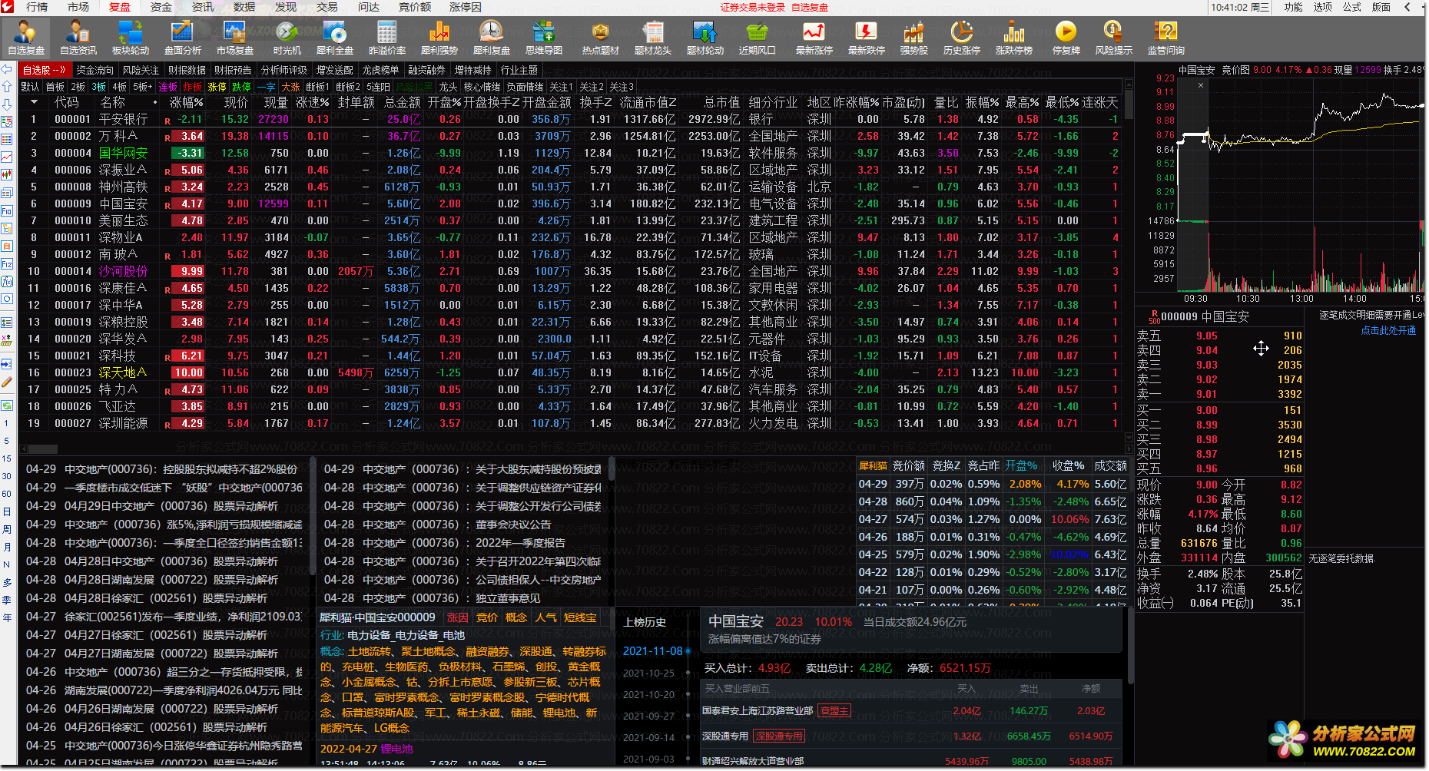The height and width of the screenshot is (771, 1429).
Task: Open 板块轮动 sector rotation tool
Action: (x=131, y=37)
